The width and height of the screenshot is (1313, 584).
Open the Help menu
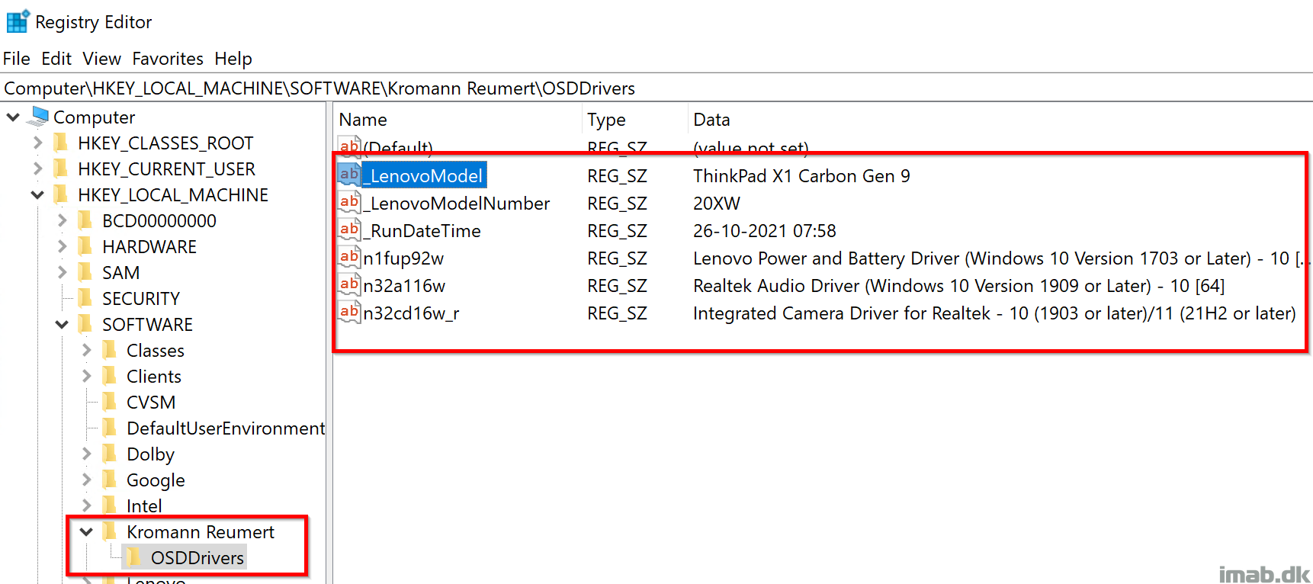233,59
